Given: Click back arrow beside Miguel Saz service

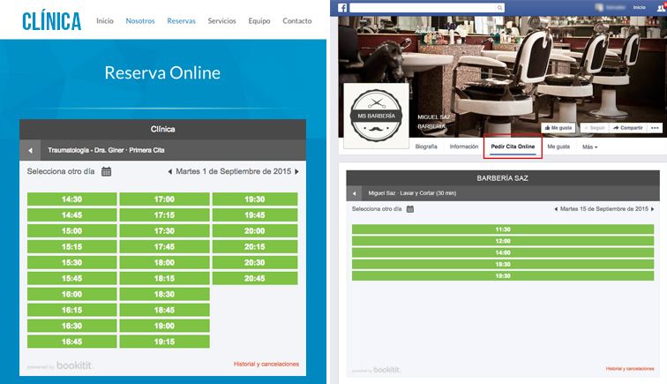Looking at the screenshot, I should pyautogui.click(x=354, y=193).
